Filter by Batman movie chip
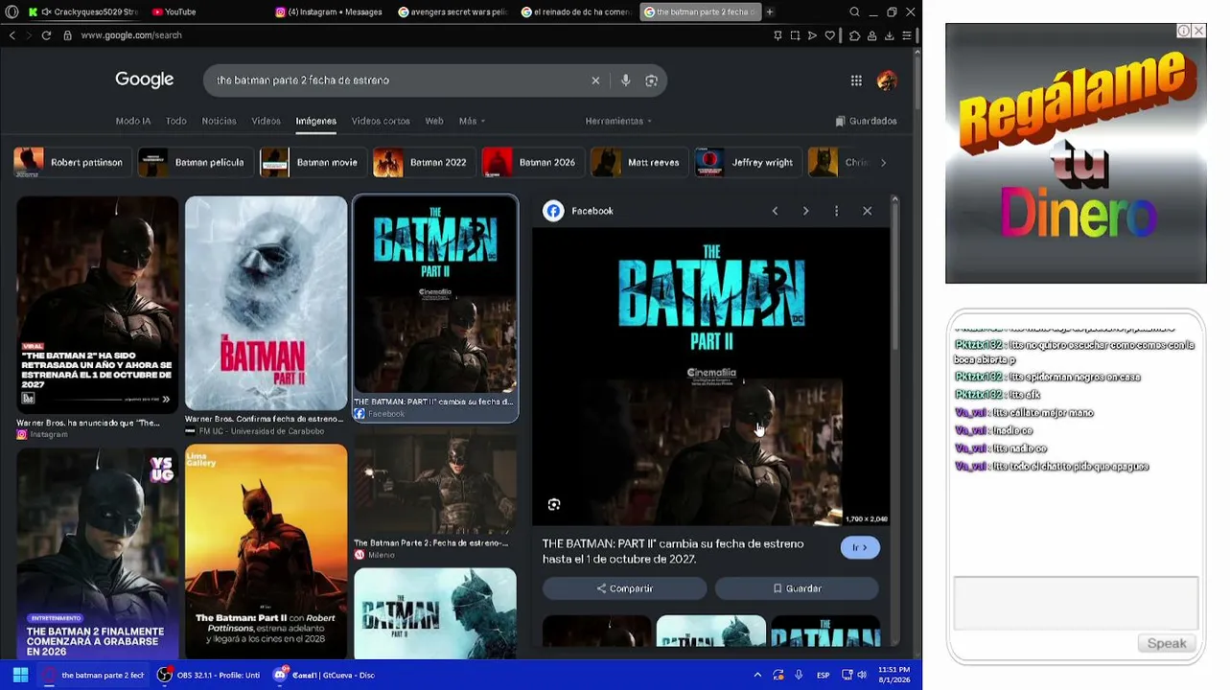Image resolution: width=1230 pixels, height=690 pixels. (x=313, y=162)
